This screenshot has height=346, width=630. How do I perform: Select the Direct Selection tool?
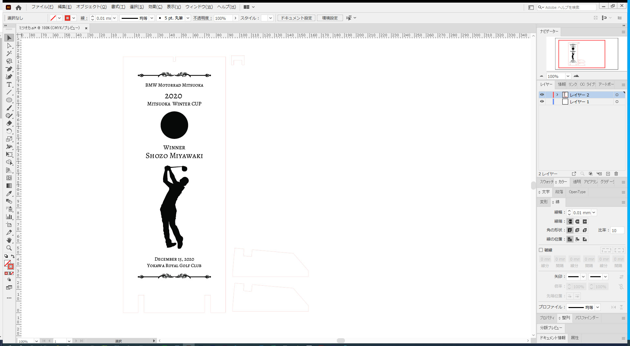tap(9, 46)
